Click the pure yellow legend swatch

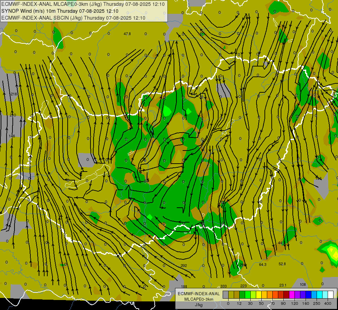(x=259, y=294)
